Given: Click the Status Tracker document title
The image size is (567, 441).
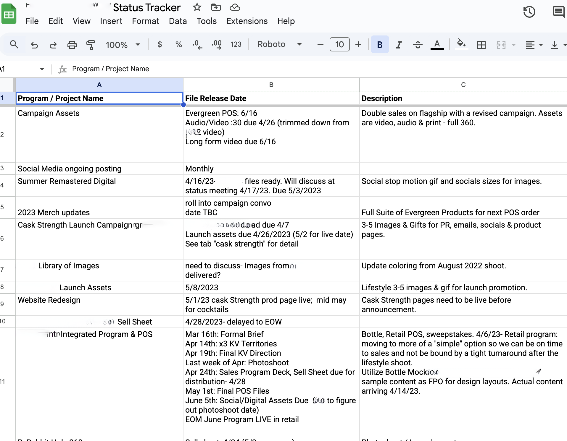Looking at the screenshot, I should [x=146, y=8].
